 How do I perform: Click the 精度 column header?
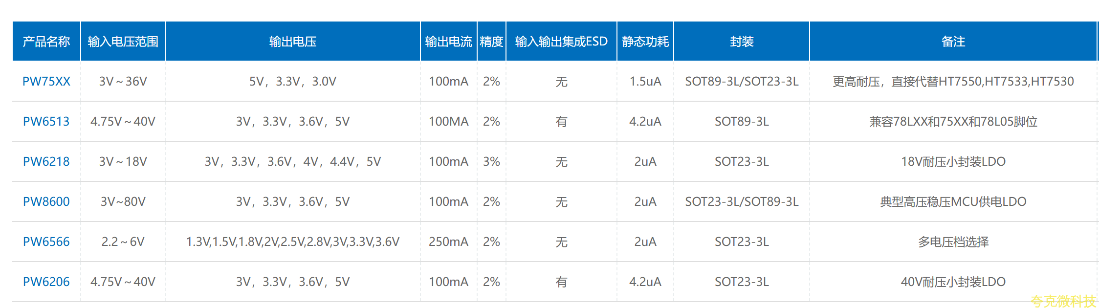[x=491, y=42]
